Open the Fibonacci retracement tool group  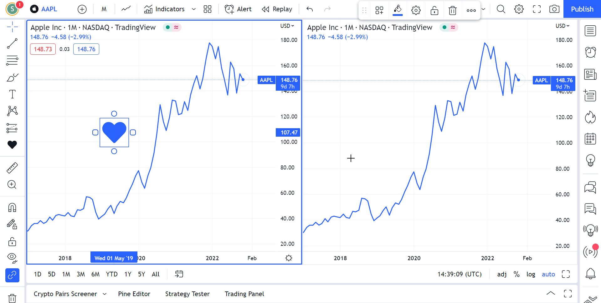(12, 60)
